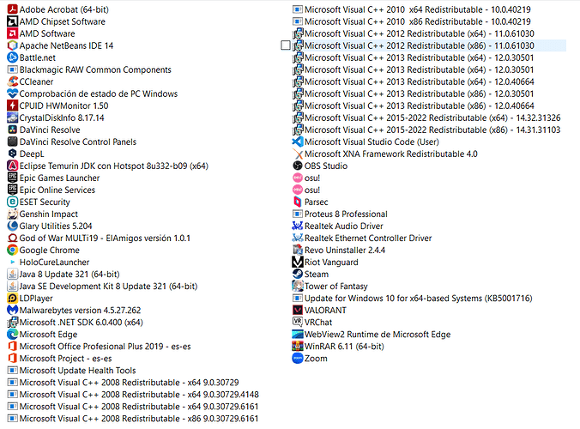
Task: Select Microsoft Project - es-es
Action: pos(59,358)
